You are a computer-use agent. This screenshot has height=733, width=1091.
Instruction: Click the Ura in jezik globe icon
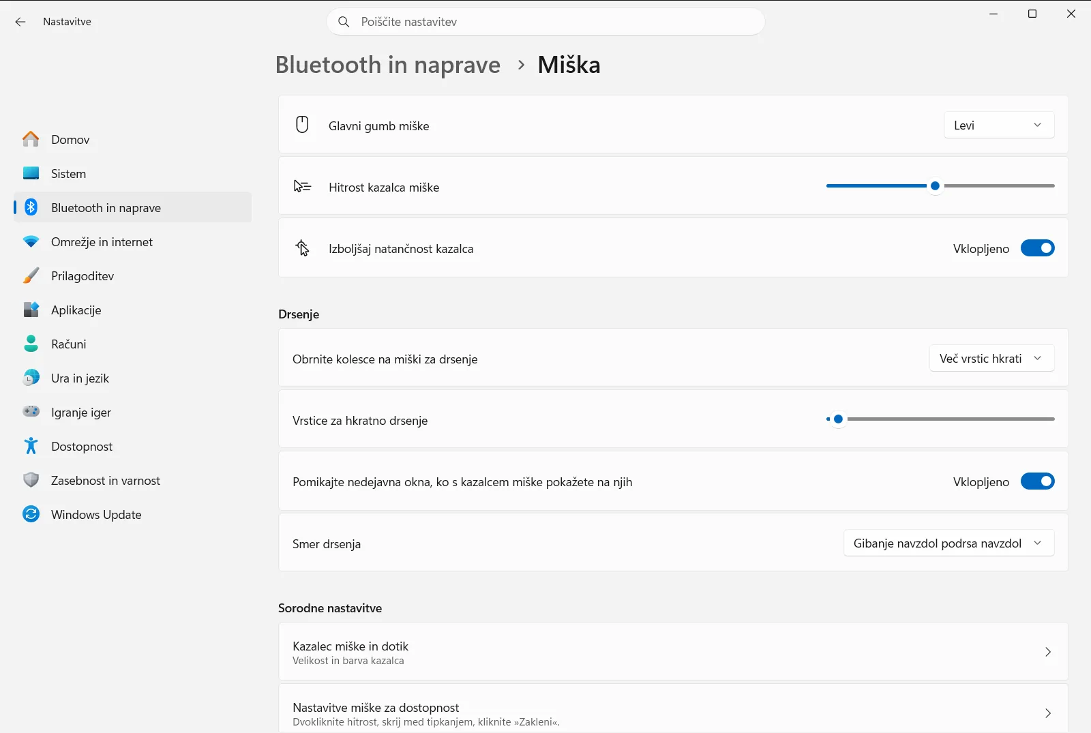coord(31,378)
